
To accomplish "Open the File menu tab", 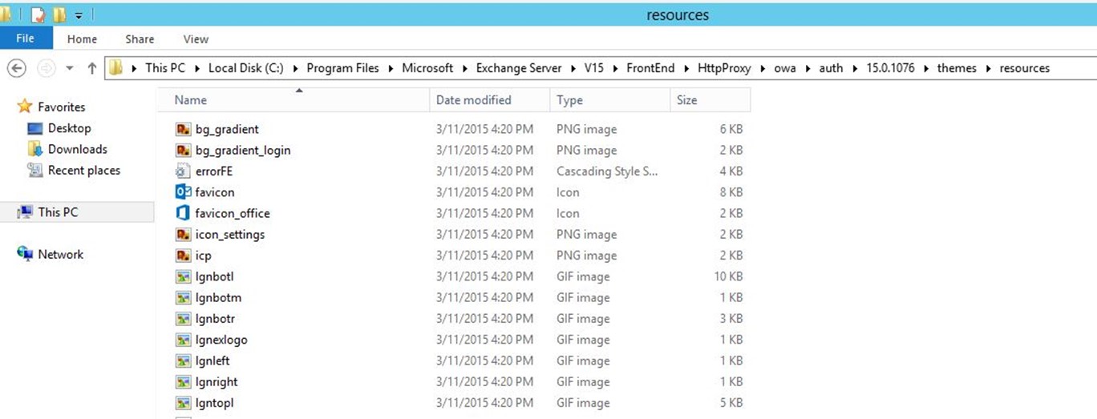I will tap(26, 38).
